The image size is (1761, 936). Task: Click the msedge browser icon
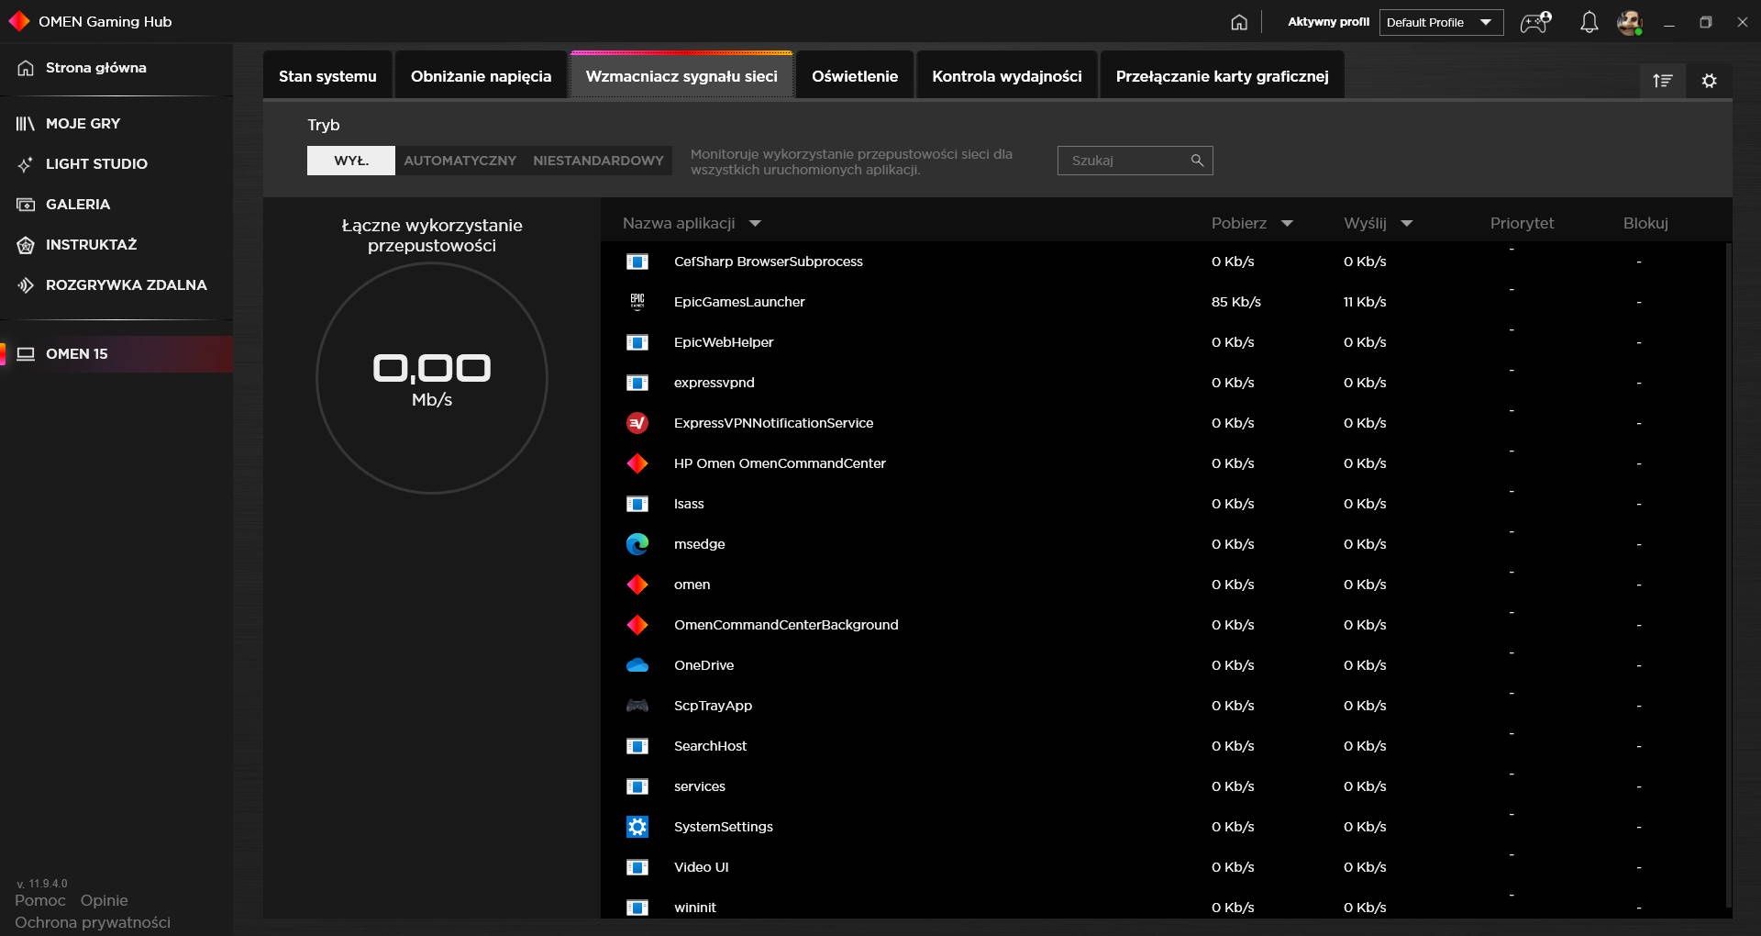[637, 544]
